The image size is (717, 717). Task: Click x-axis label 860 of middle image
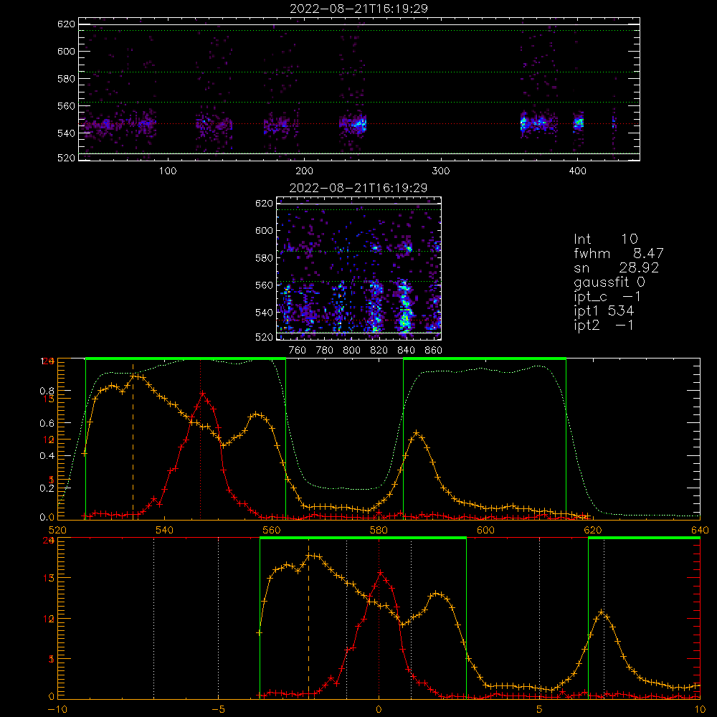pyautogui.click(x=434, y=351)
